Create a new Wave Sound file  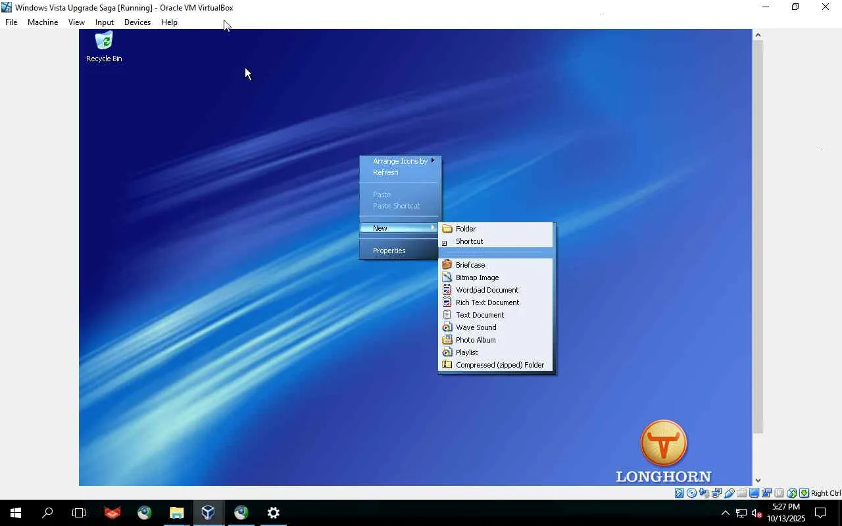tap(496, 327)
